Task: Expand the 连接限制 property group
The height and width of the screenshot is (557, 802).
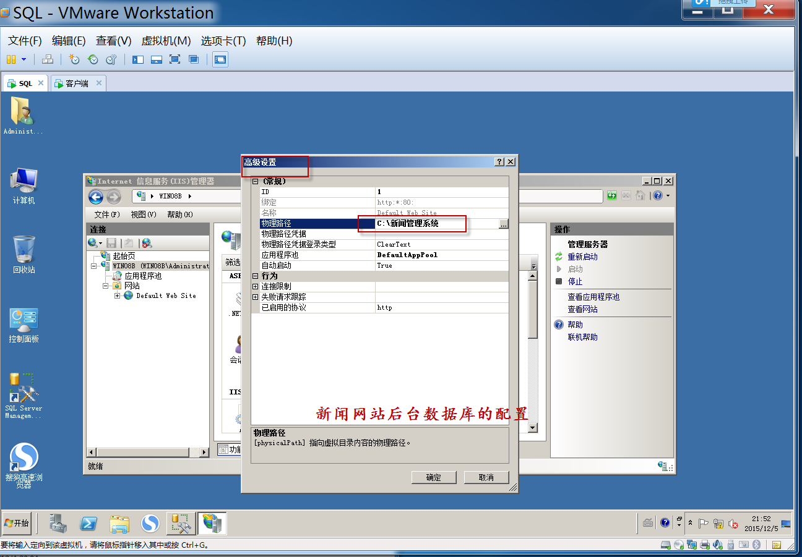Action: pyautogui.click(x=256, y=286)
